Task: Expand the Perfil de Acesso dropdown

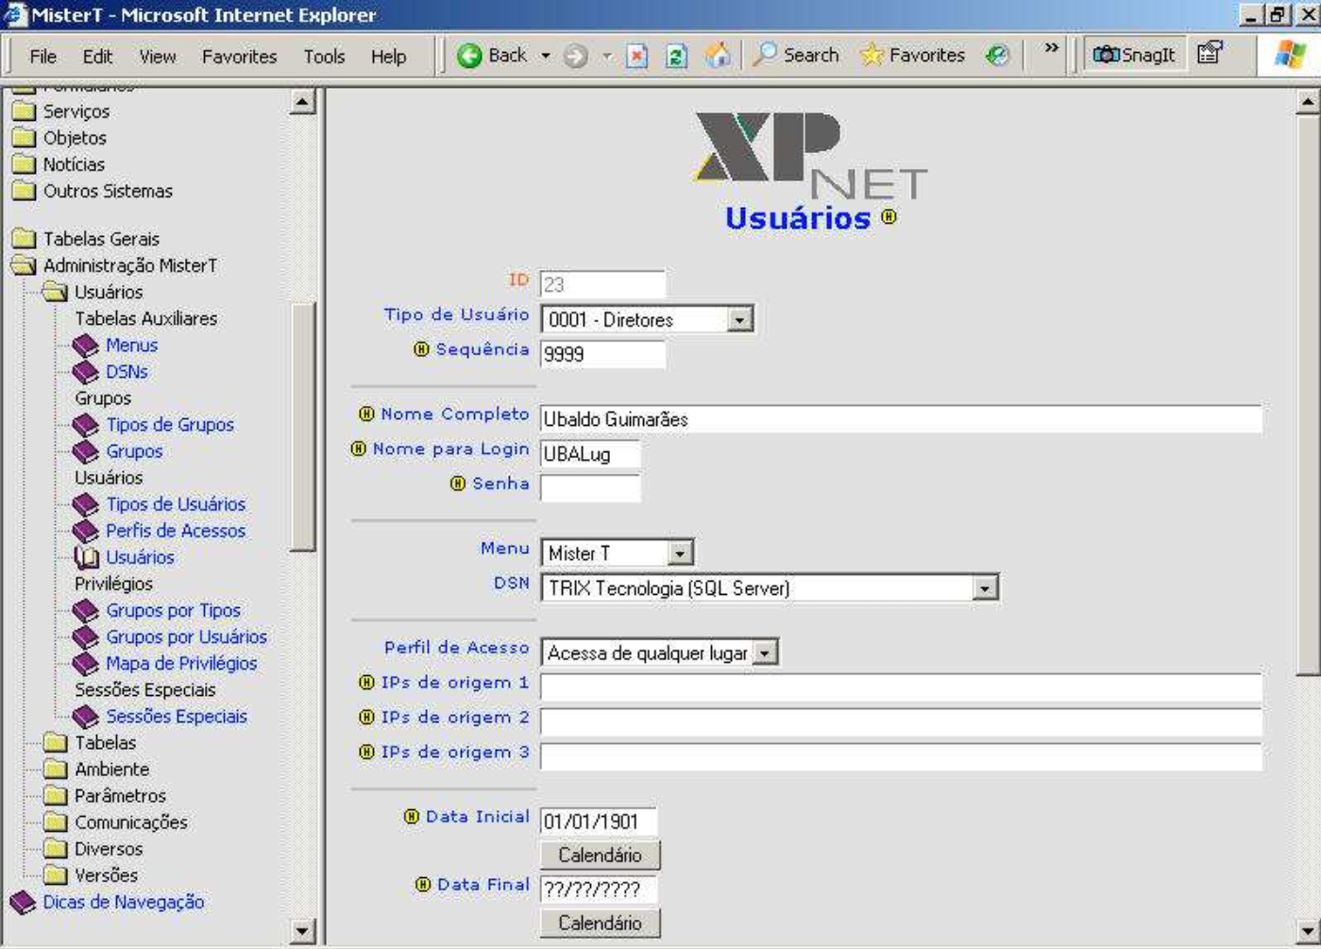Action: pos(765,652)
